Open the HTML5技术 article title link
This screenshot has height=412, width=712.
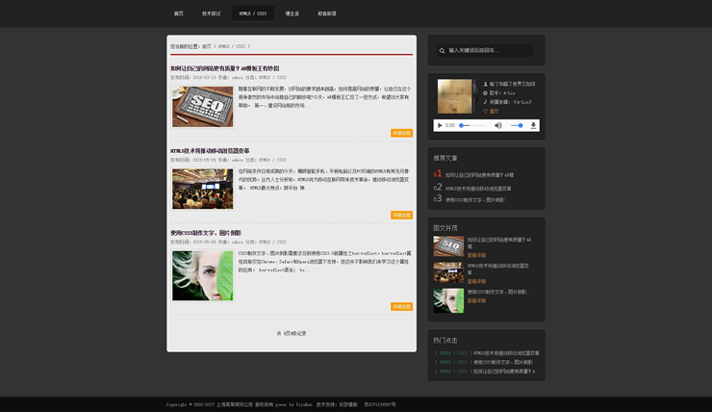tap(210, 150)
